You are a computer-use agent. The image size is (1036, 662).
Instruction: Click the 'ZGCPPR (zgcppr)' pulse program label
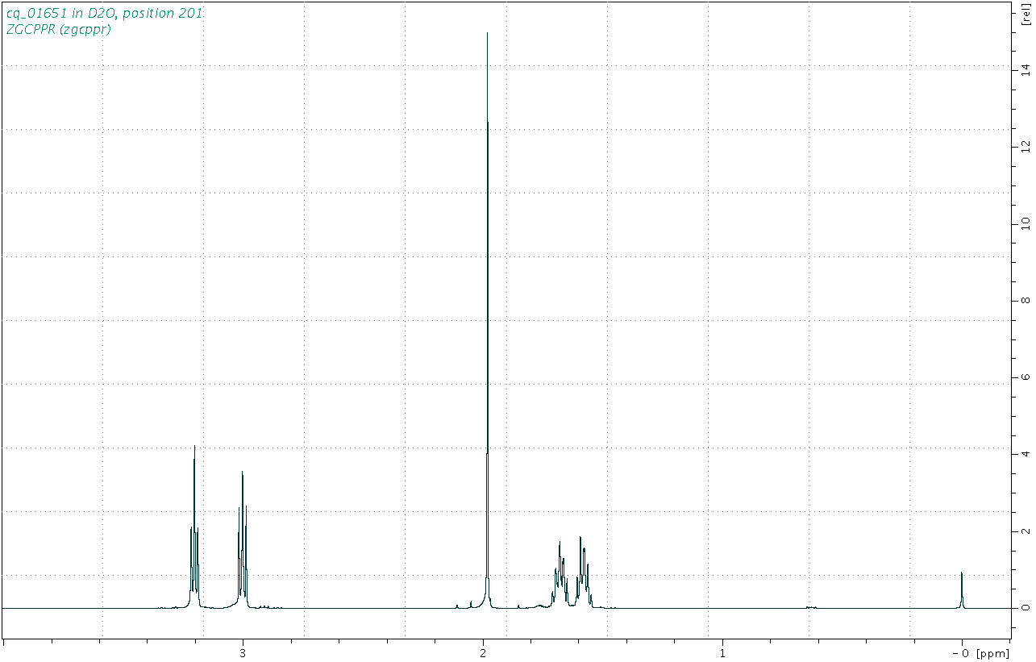pos(58,30)
